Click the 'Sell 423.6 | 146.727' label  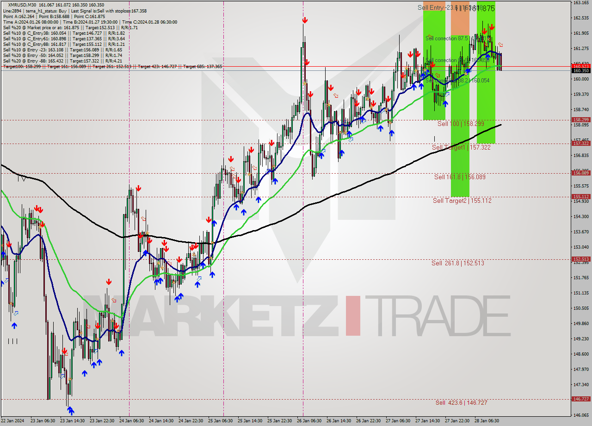pyautogui.click(x=461, y=403)
